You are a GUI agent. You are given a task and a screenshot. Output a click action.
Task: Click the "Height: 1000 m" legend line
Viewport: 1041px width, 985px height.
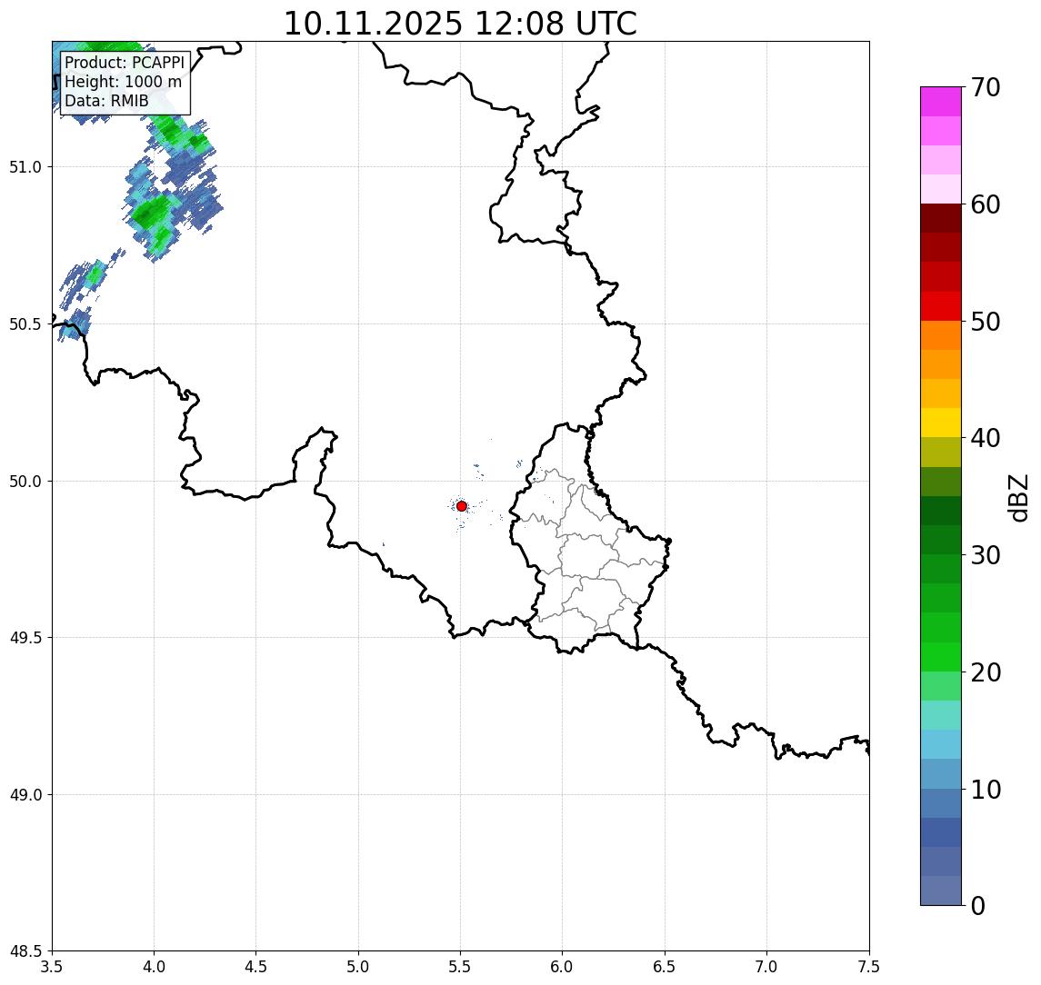(x=123, y=82)
